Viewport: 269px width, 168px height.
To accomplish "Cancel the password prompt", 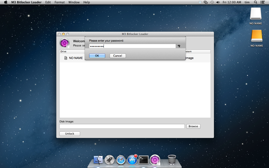I will (x=118, y=56).
